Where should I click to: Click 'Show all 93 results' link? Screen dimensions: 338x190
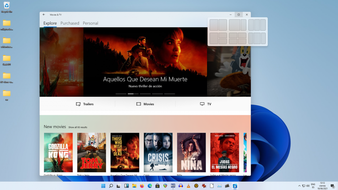tap(78, 128)
